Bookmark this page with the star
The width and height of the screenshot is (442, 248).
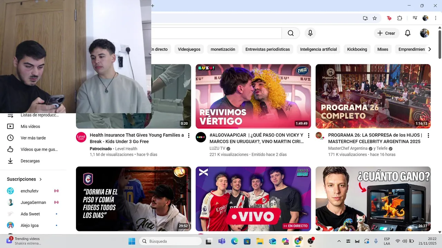click(x=375, y=18)
